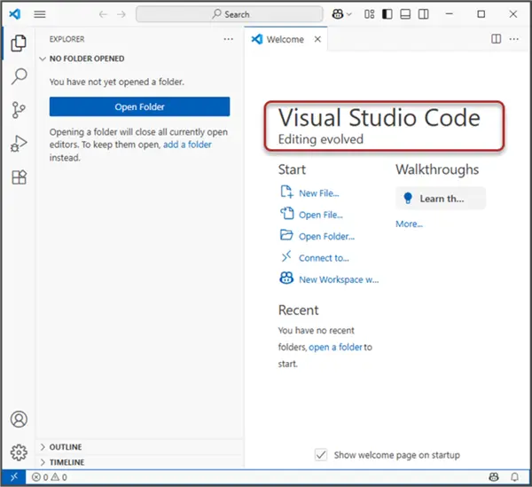The width and height of the screenshot is (532, 487).
Task: Open the Manage gear menu
Action: [x=19, y=452]
